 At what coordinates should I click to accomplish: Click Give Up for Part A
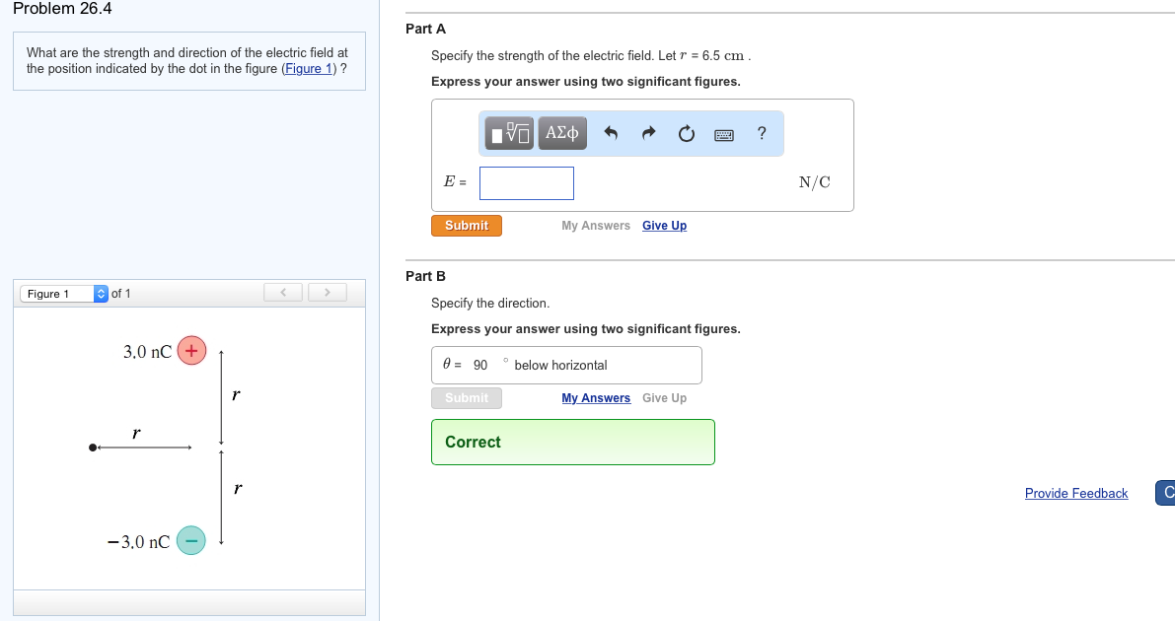664,225
